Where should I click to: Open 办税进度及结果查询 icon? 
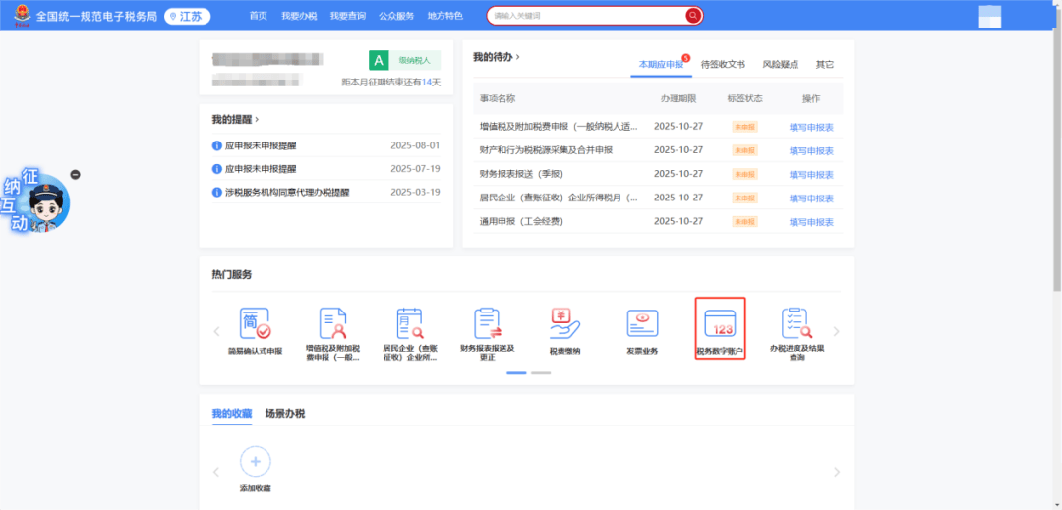(796, 324)
